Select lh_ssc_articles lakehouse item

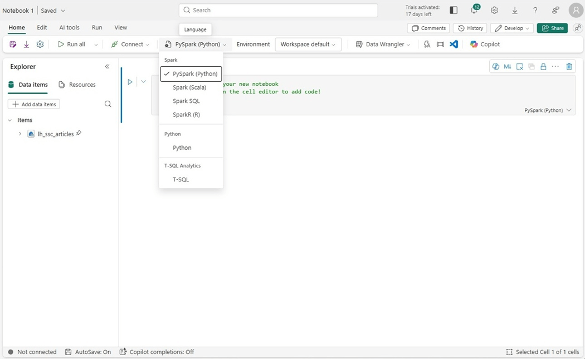[56, 134]
